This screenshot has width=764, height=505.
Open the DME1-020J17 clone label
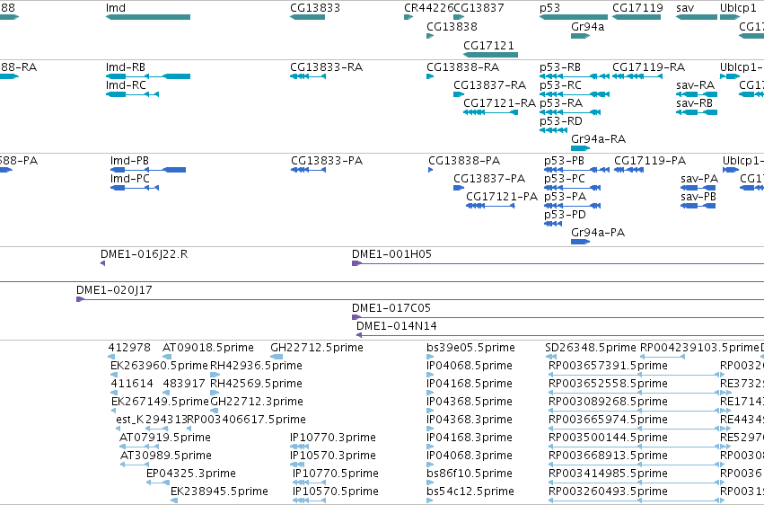point(114,290)
